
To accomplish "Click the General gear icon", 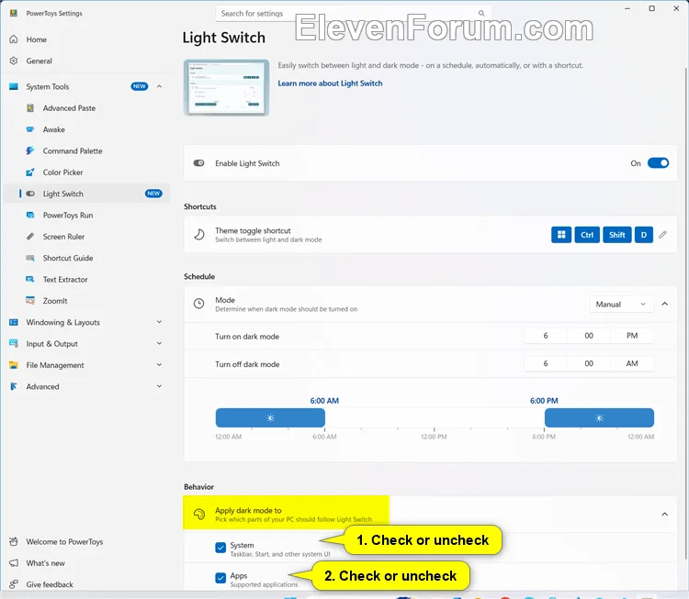I will 14,61.
